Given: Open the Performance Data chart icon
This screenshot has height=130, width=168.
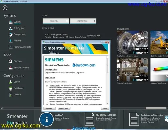Looking at the screenshot, I should (10, 47).
